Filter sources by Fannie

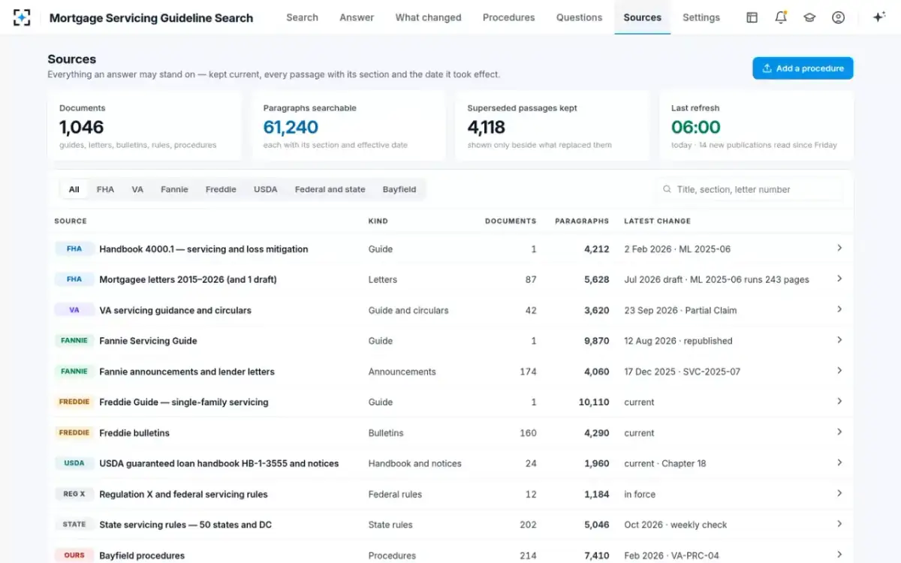174,189
